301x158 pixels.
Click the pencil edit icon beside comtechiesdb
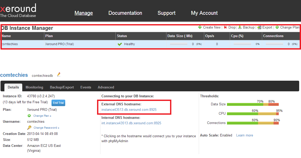point(59,75)
